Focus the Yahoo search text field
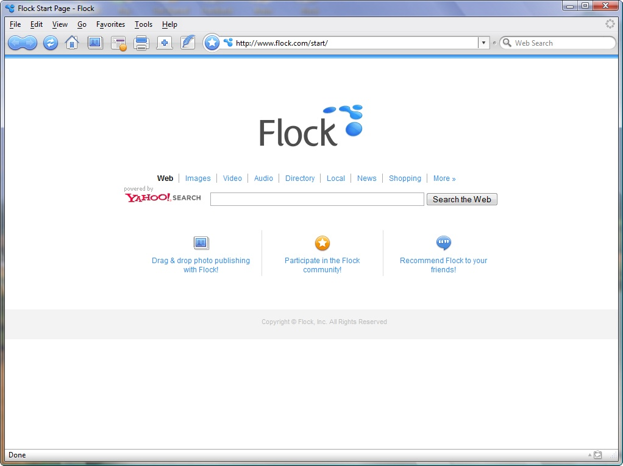 coord(317,199)
